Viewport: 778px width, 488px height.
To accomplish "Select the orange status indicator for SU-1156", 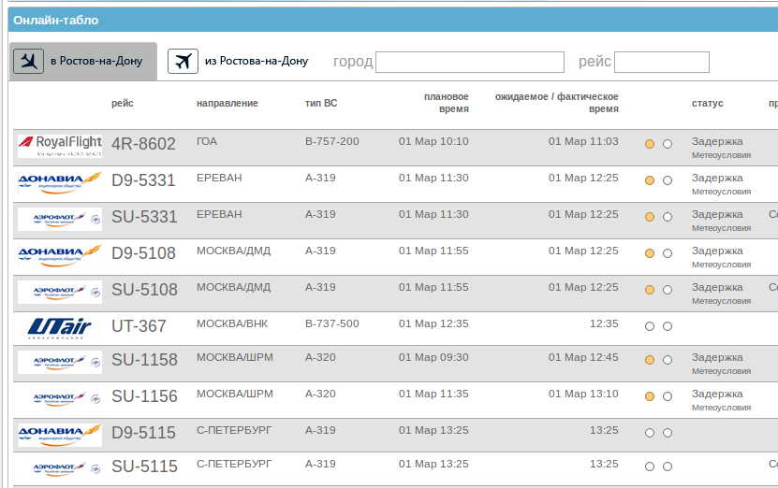I will tap(650, 396).
